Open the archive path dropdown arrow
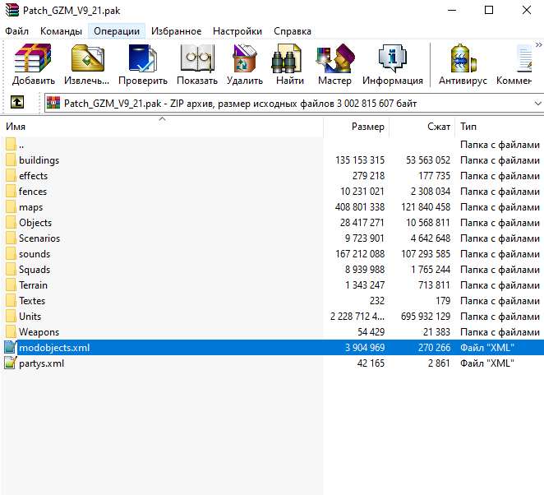Image resolution: width=544 pixels, height=495 pixels. [537, 104]
